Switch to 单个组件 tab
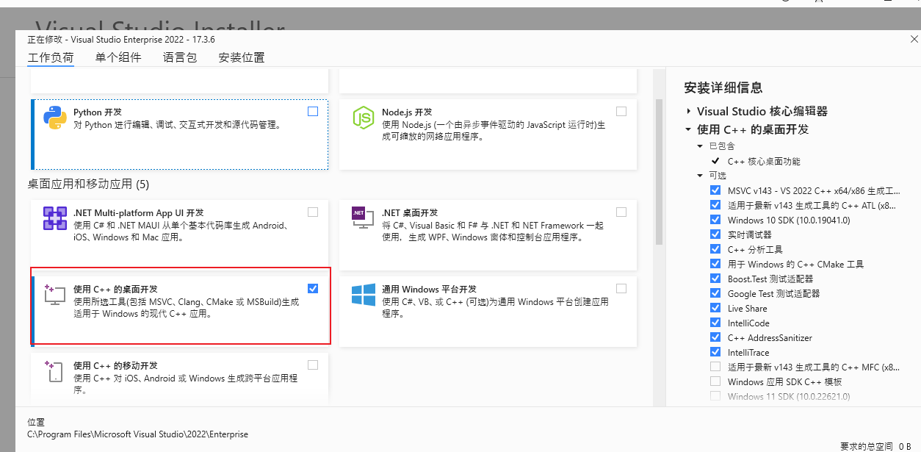 pyautogui.click(x=118, y=57)
